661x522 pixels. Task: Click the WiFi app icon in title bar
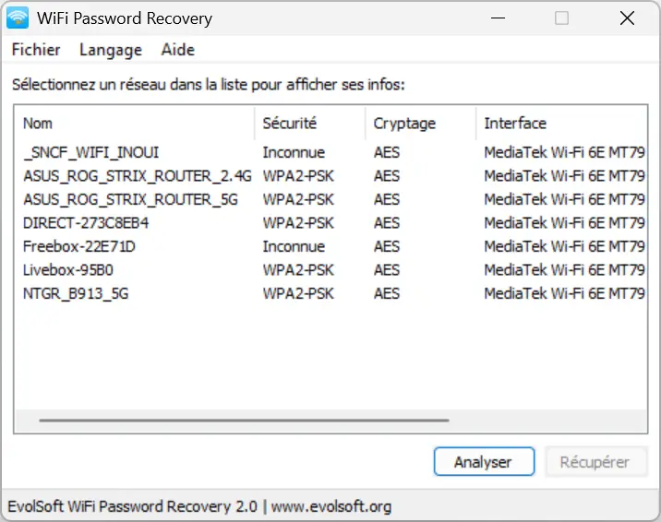point(18,18)
